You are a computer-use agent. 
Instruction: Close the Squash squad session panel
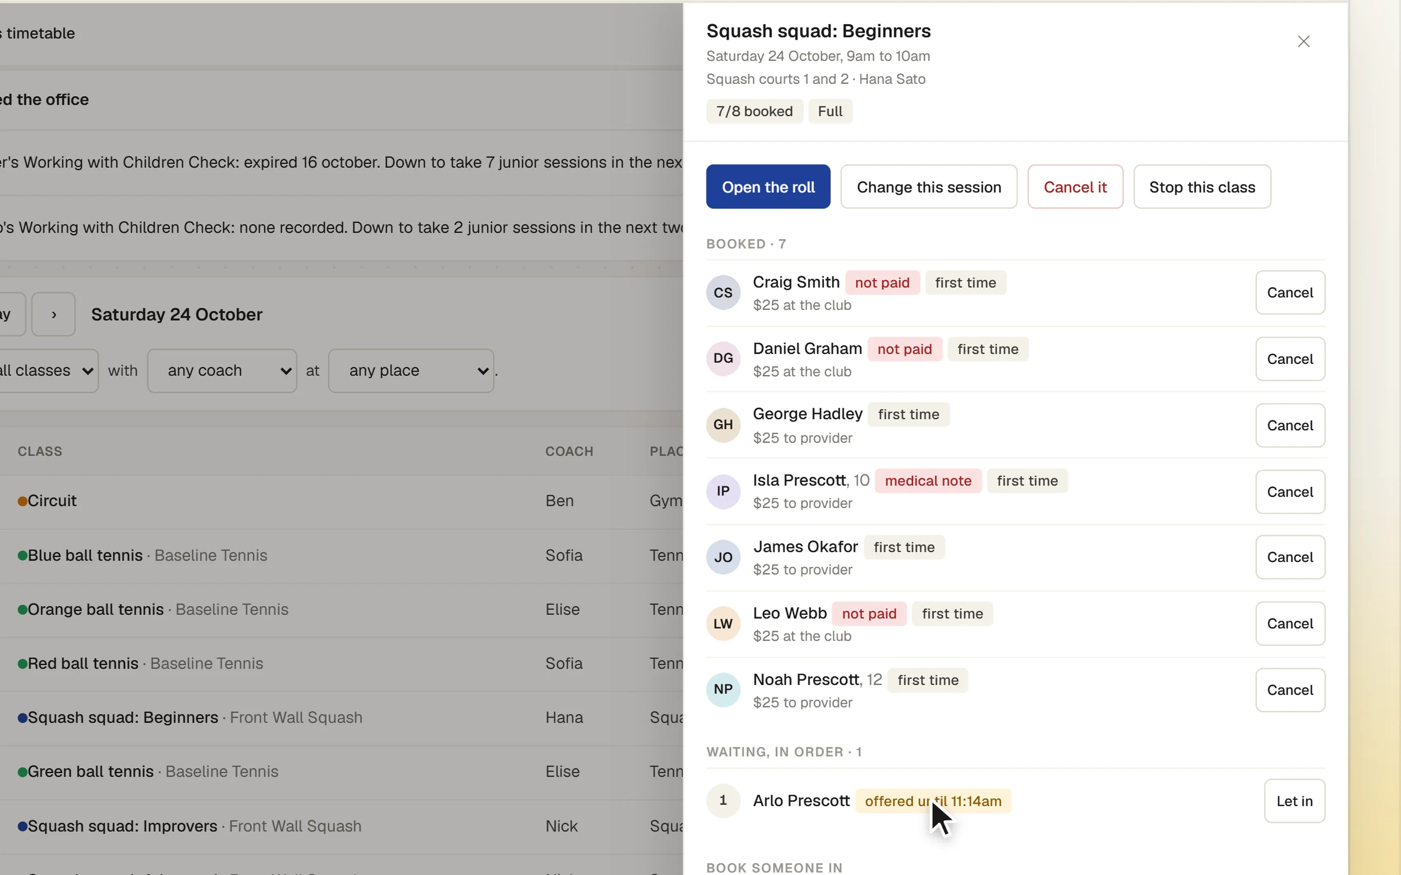click(x=1303, y=41)
